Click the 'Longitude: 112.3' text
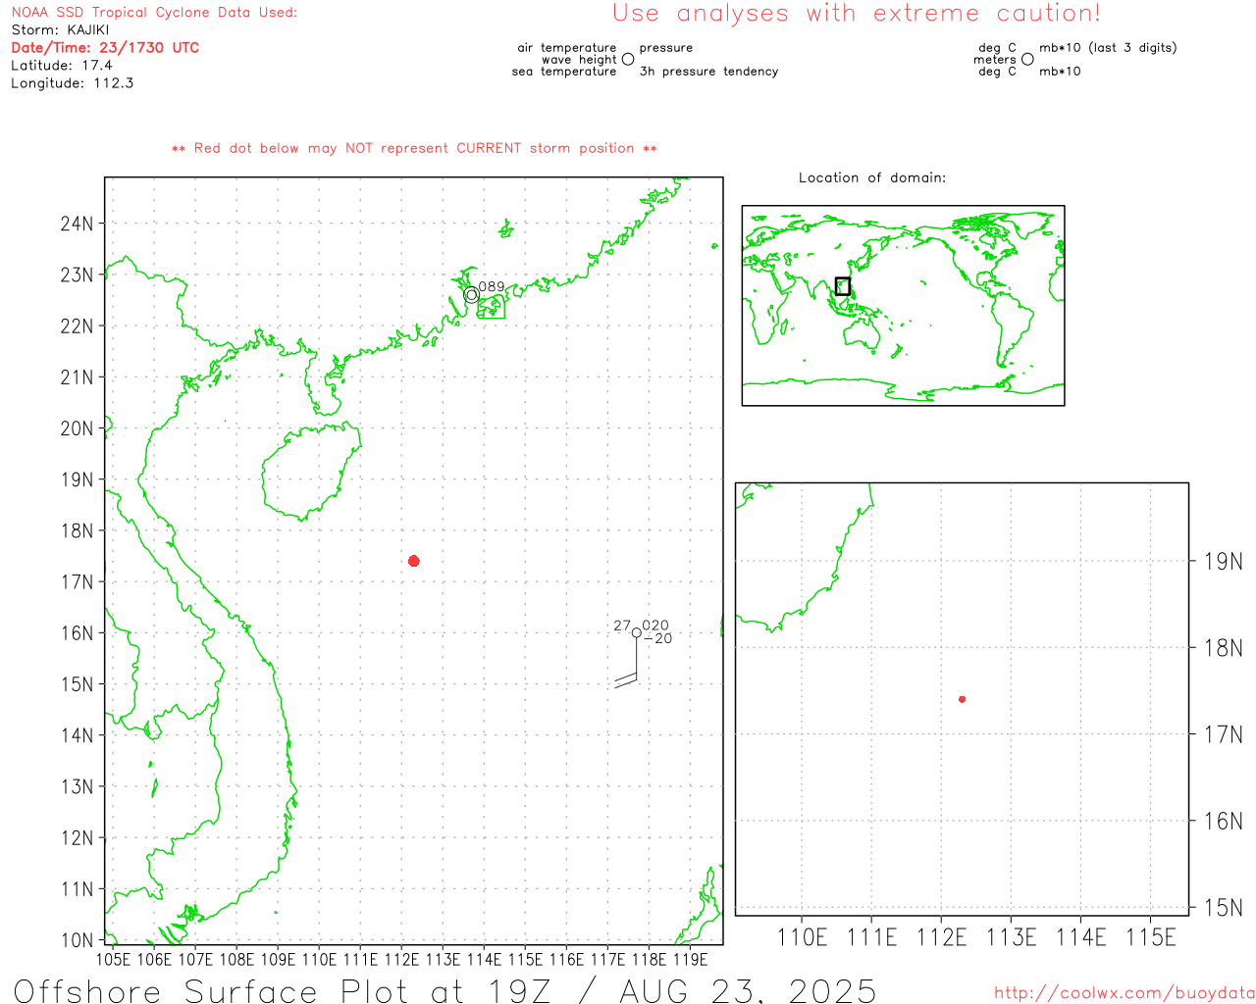Image resolution: width=1256 pixels, height=1004 pixels. click(x=73, y=82)
